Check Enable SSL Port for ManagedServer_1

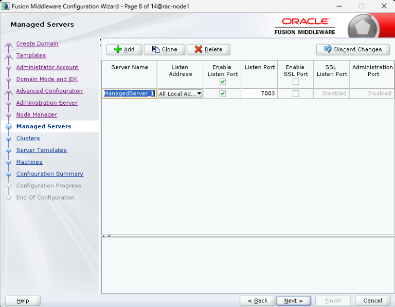pyautogui.click(x=296, y=93)
